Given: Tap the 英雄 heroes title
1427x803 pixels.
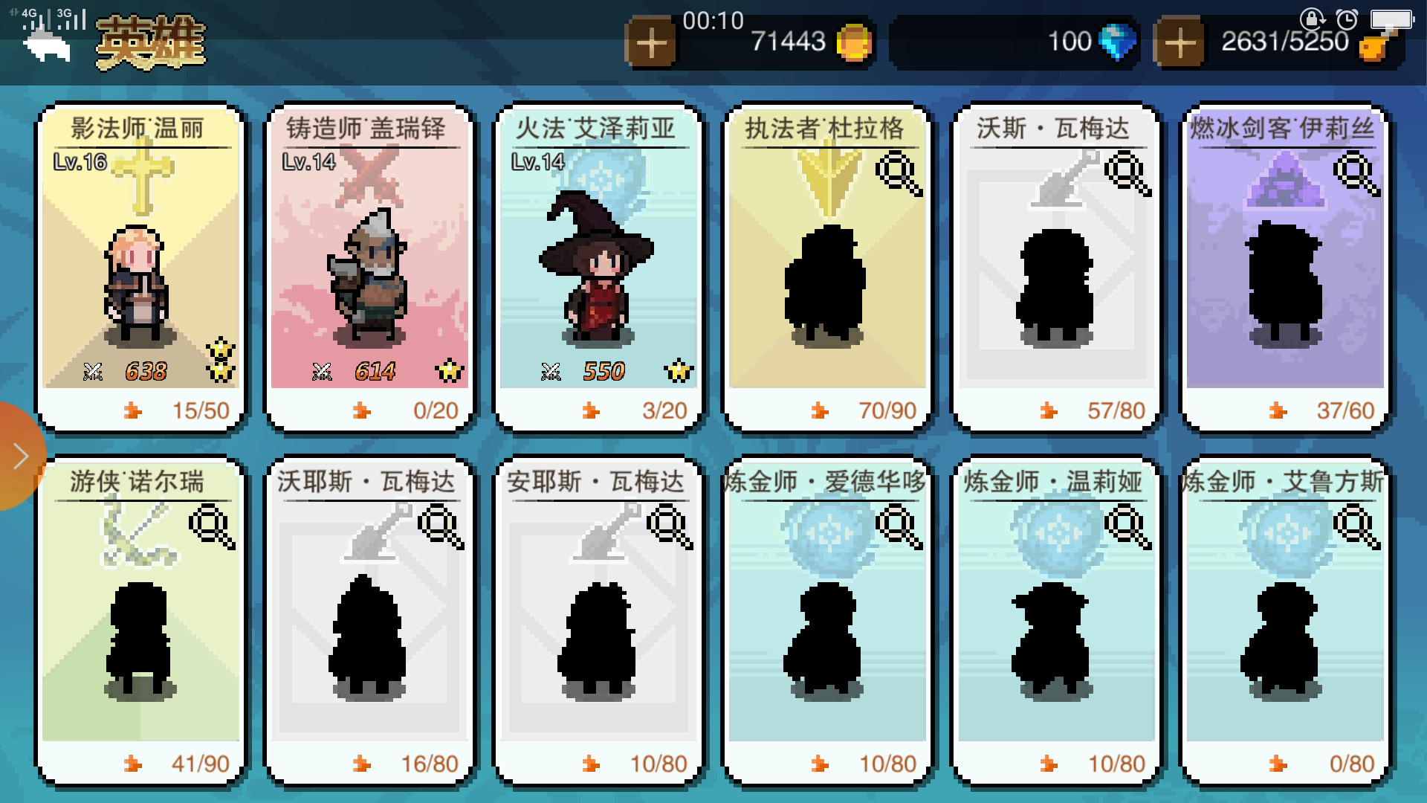Looking at the screenshot, I should coord(151,42).
